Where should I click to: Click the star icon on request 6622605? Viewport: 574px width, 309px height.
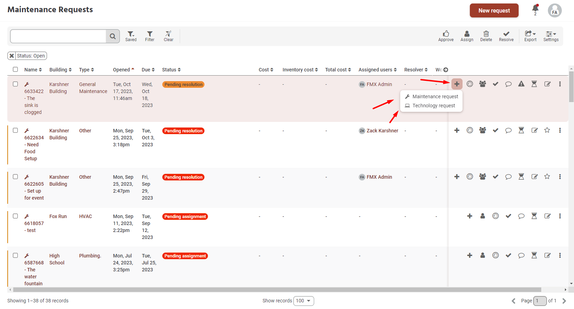547,177
